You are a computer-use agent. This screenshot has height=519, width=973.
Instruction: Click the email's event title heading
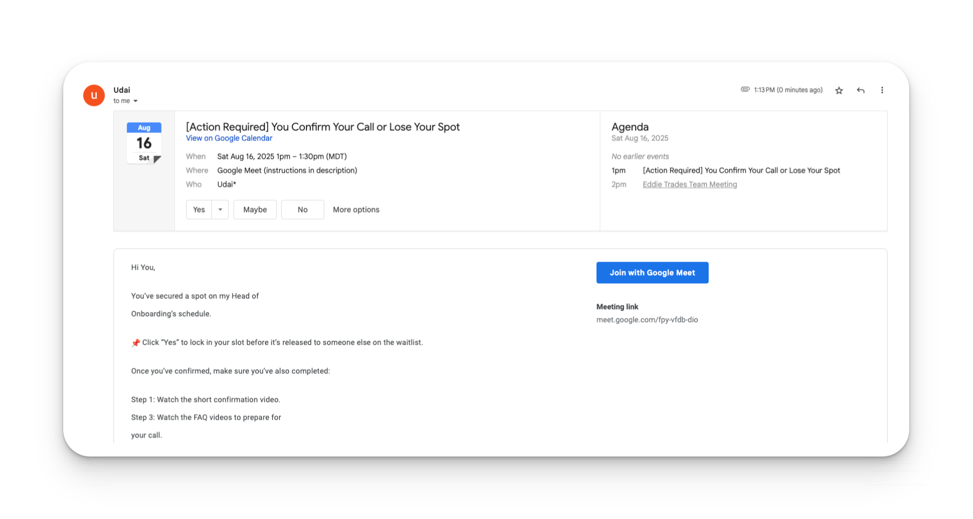[x=323, y=127]
